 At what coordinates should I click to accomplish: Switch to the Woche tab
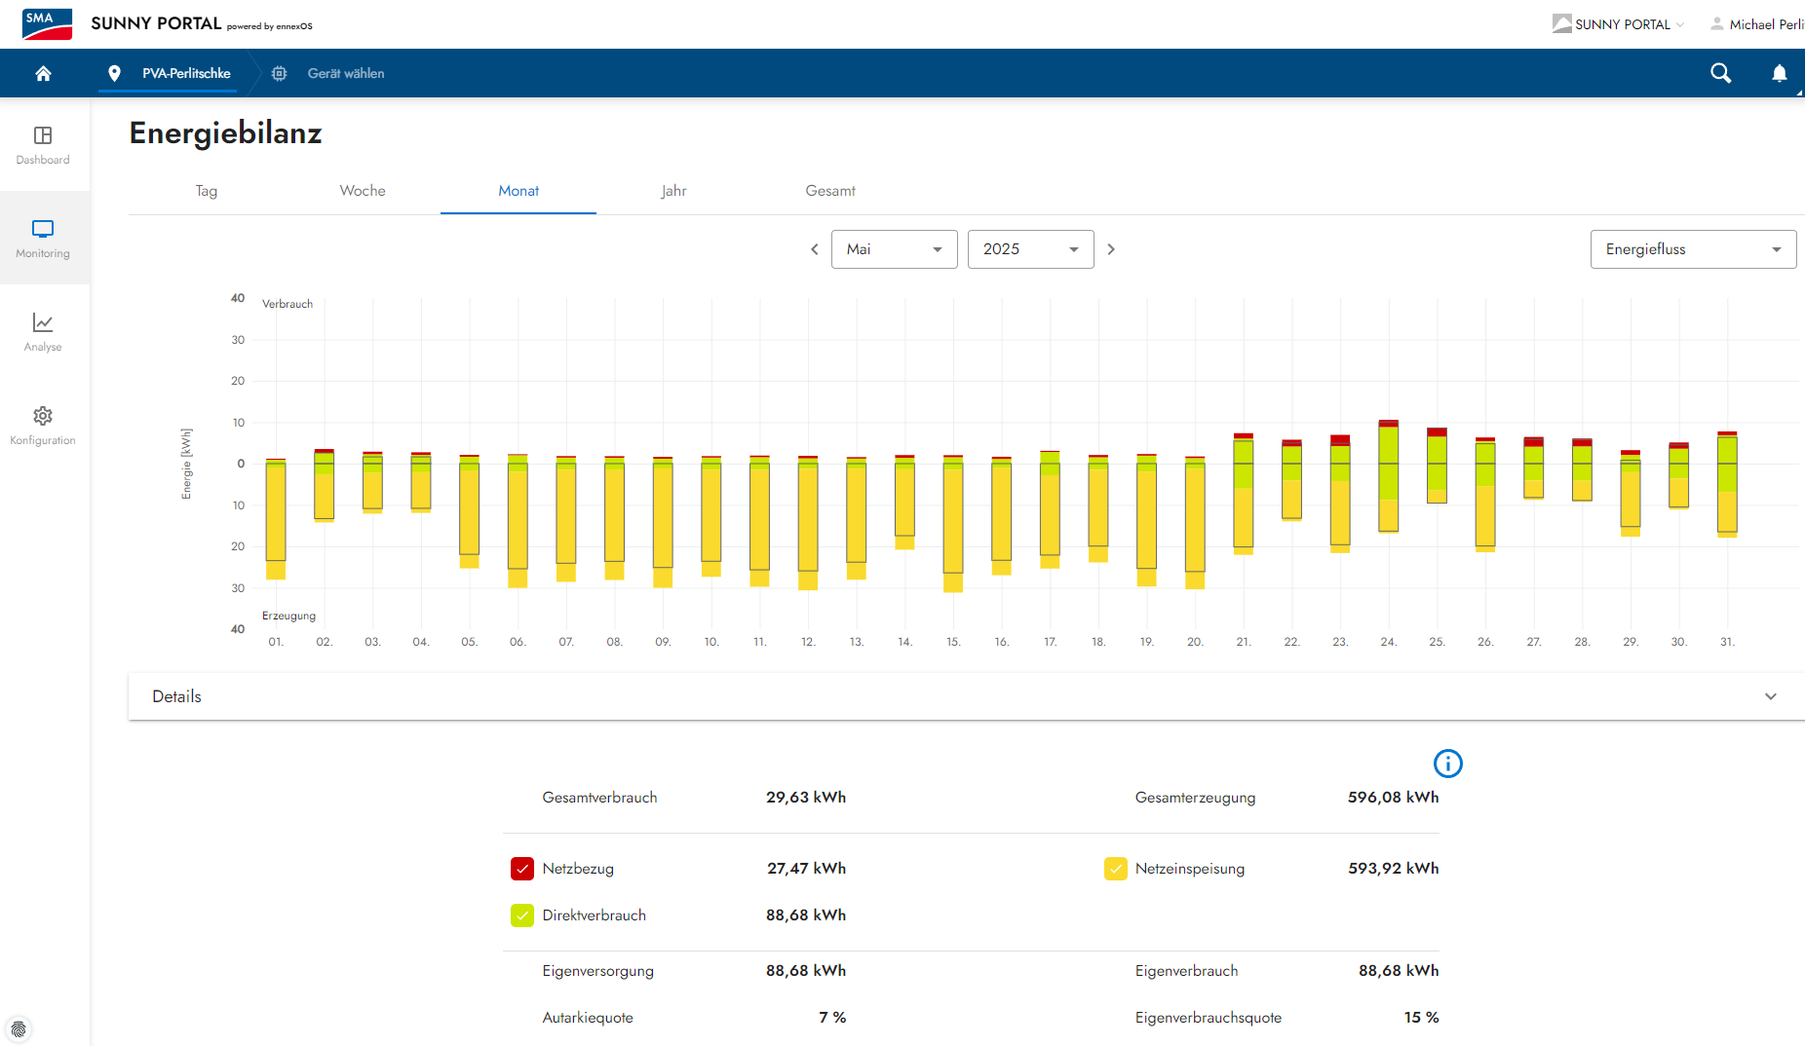pyautogui.click(x=363, y=191)
